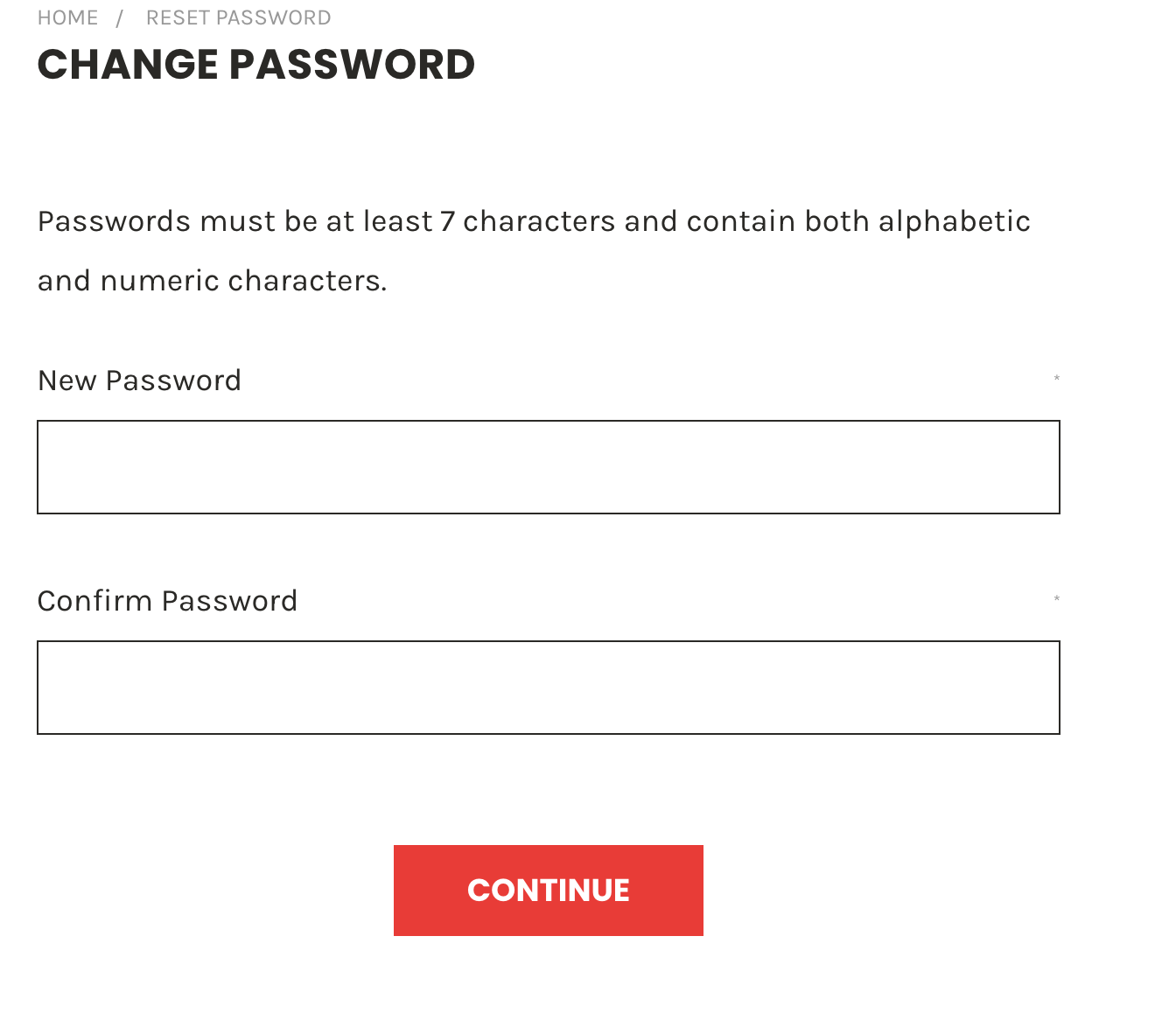Click the CHANGE PASSWORD page heading
The height and width of the screenshot is (1034, 1162).
(x=255, y=65)
